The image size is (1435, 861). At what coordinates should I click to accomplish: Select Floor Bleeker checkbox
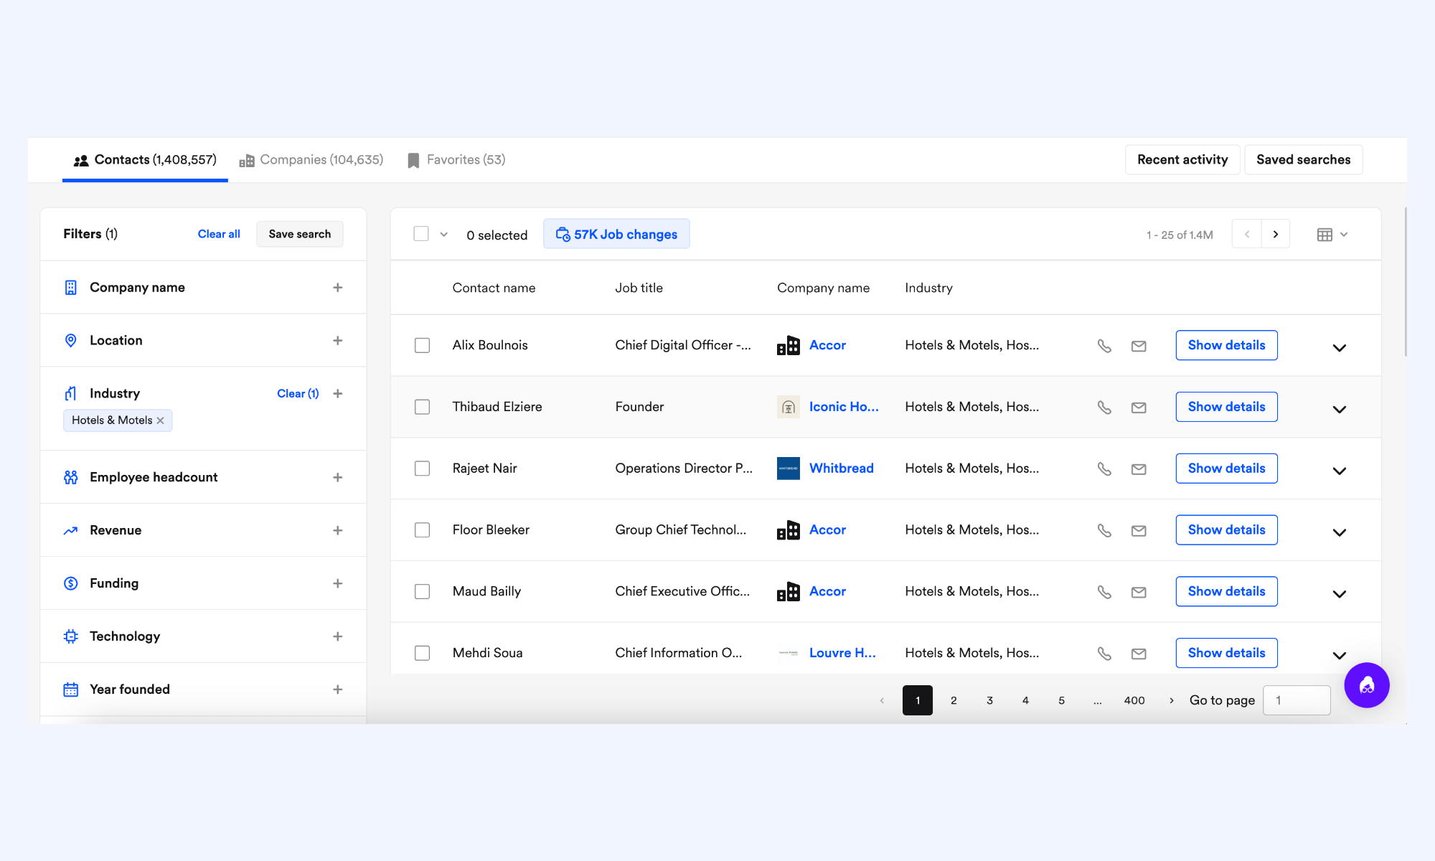pos(422,530)
